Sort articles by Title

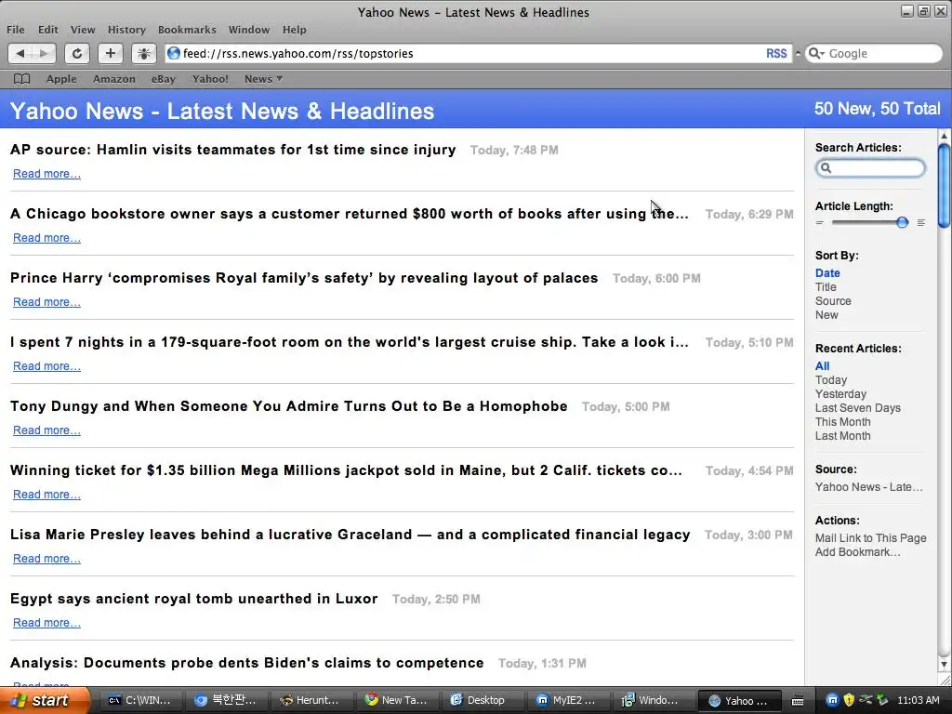(x=826, y=287)
